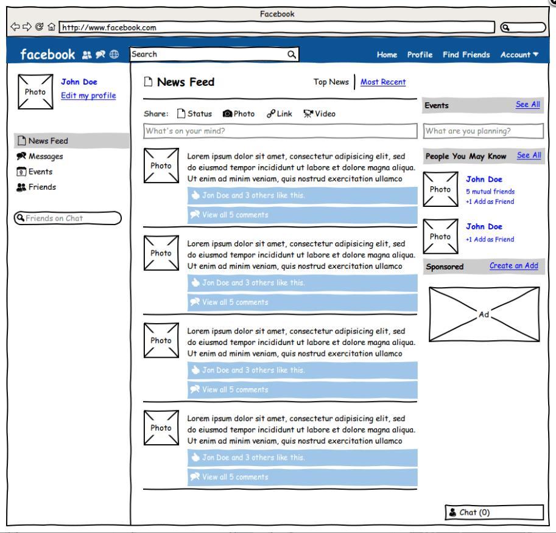Click the browser address bar
This screenshot has width=556, height=533.
pyautogui.click(x=276, y=27)
